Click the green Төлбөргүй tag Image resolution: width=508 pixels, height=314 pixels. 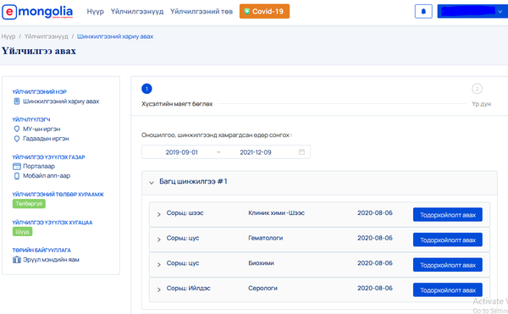coord(29,204)
